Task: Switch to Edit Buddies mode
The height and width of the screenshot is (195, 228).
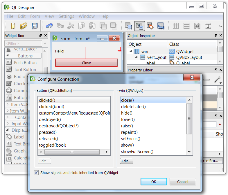Action: coord(150,26)
